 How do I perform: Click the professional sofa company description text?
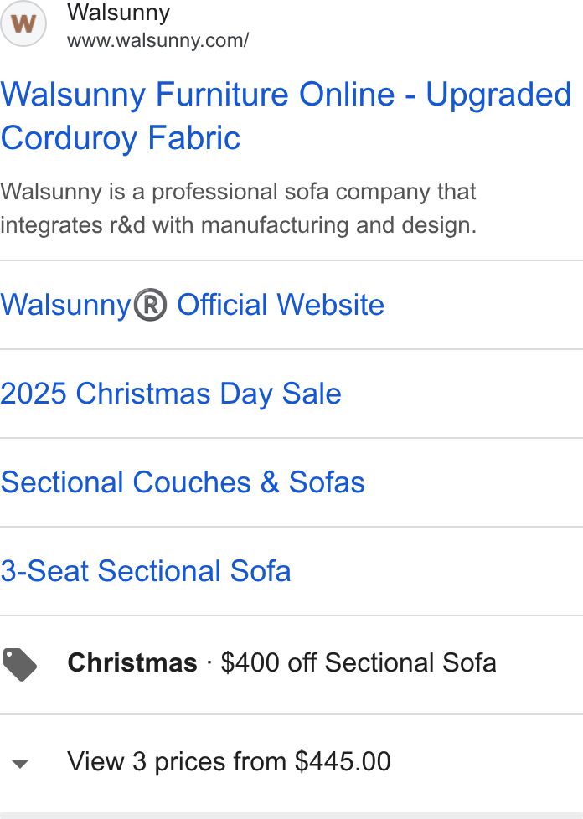(238, 192)
